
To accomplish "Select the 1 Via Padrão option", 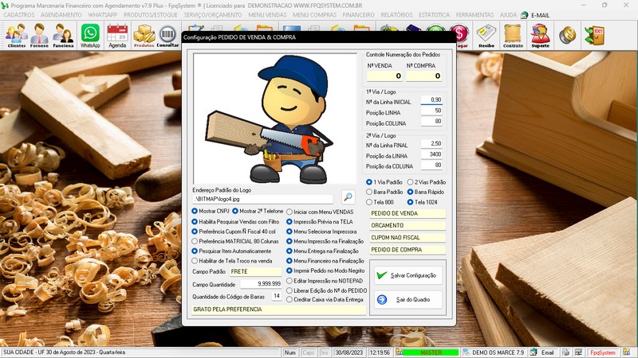I will point(384,182).
